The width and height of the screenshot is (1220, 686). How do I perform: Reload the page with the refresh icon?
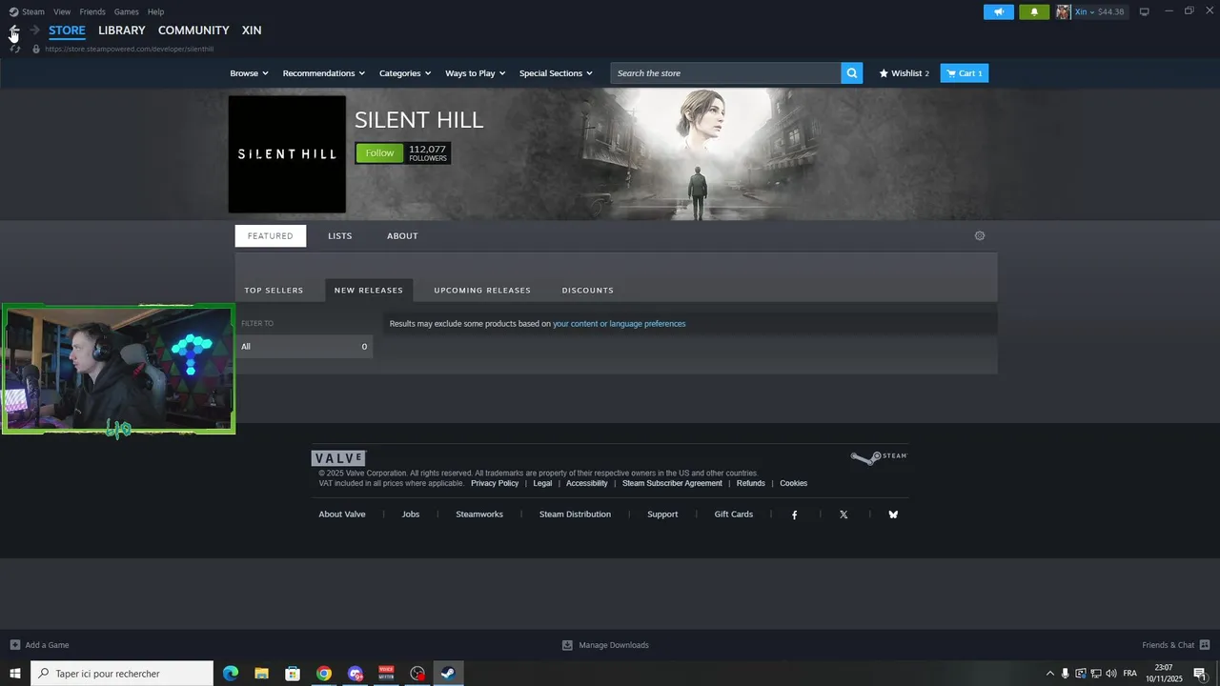pyautogui.click(x=15, y=49)
